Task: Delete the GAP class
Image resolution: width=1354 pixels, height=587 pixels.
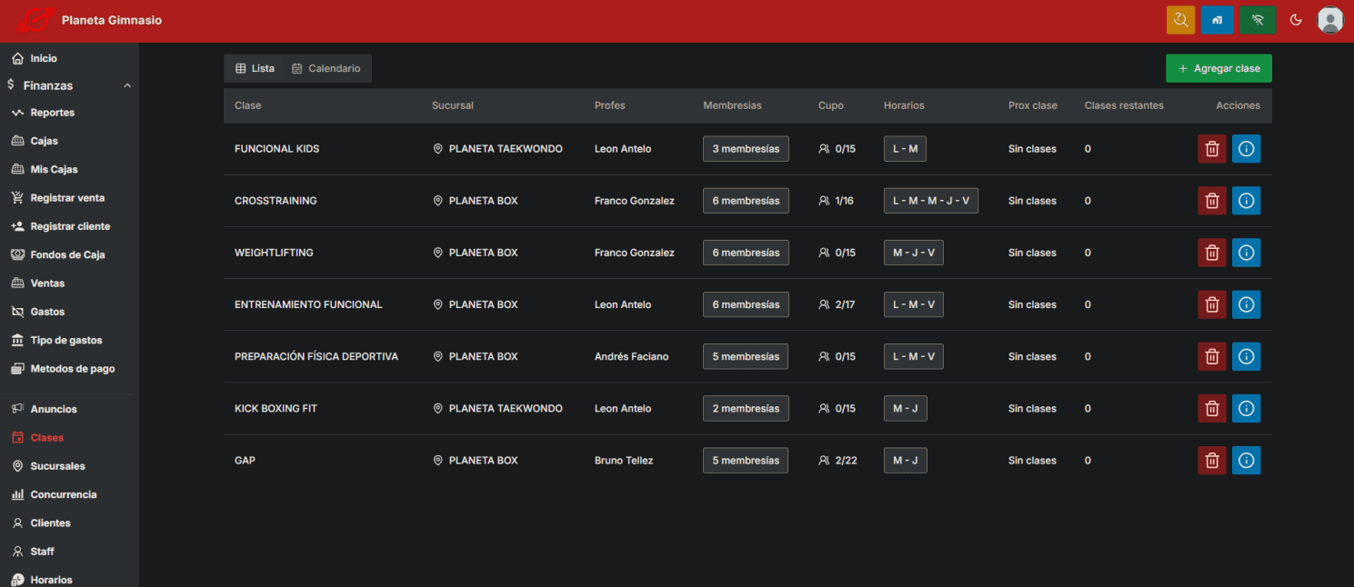Action: [1211, 461]
